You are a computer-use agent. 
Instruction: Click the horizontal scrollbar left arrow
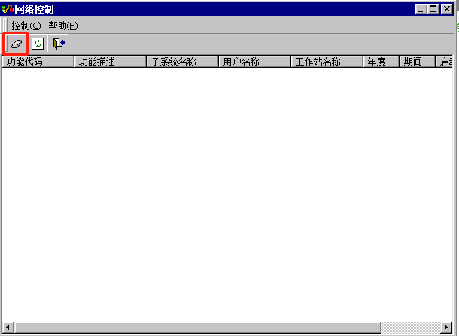coord(8,328)
